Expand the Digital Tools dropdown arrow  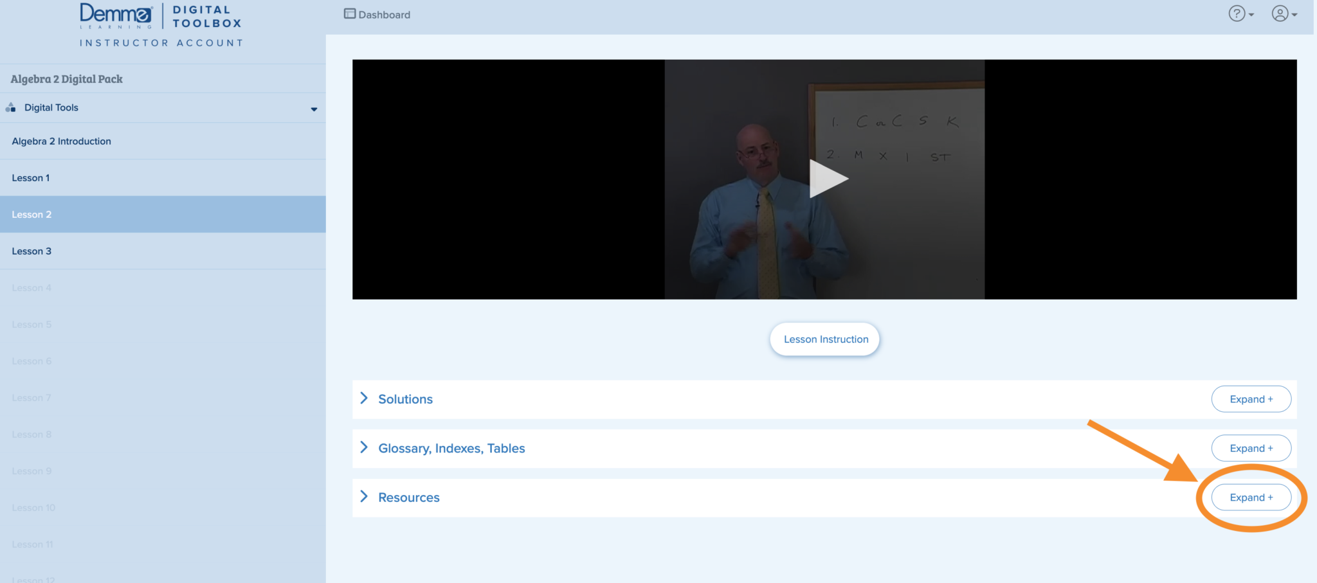tap(314, 108)
